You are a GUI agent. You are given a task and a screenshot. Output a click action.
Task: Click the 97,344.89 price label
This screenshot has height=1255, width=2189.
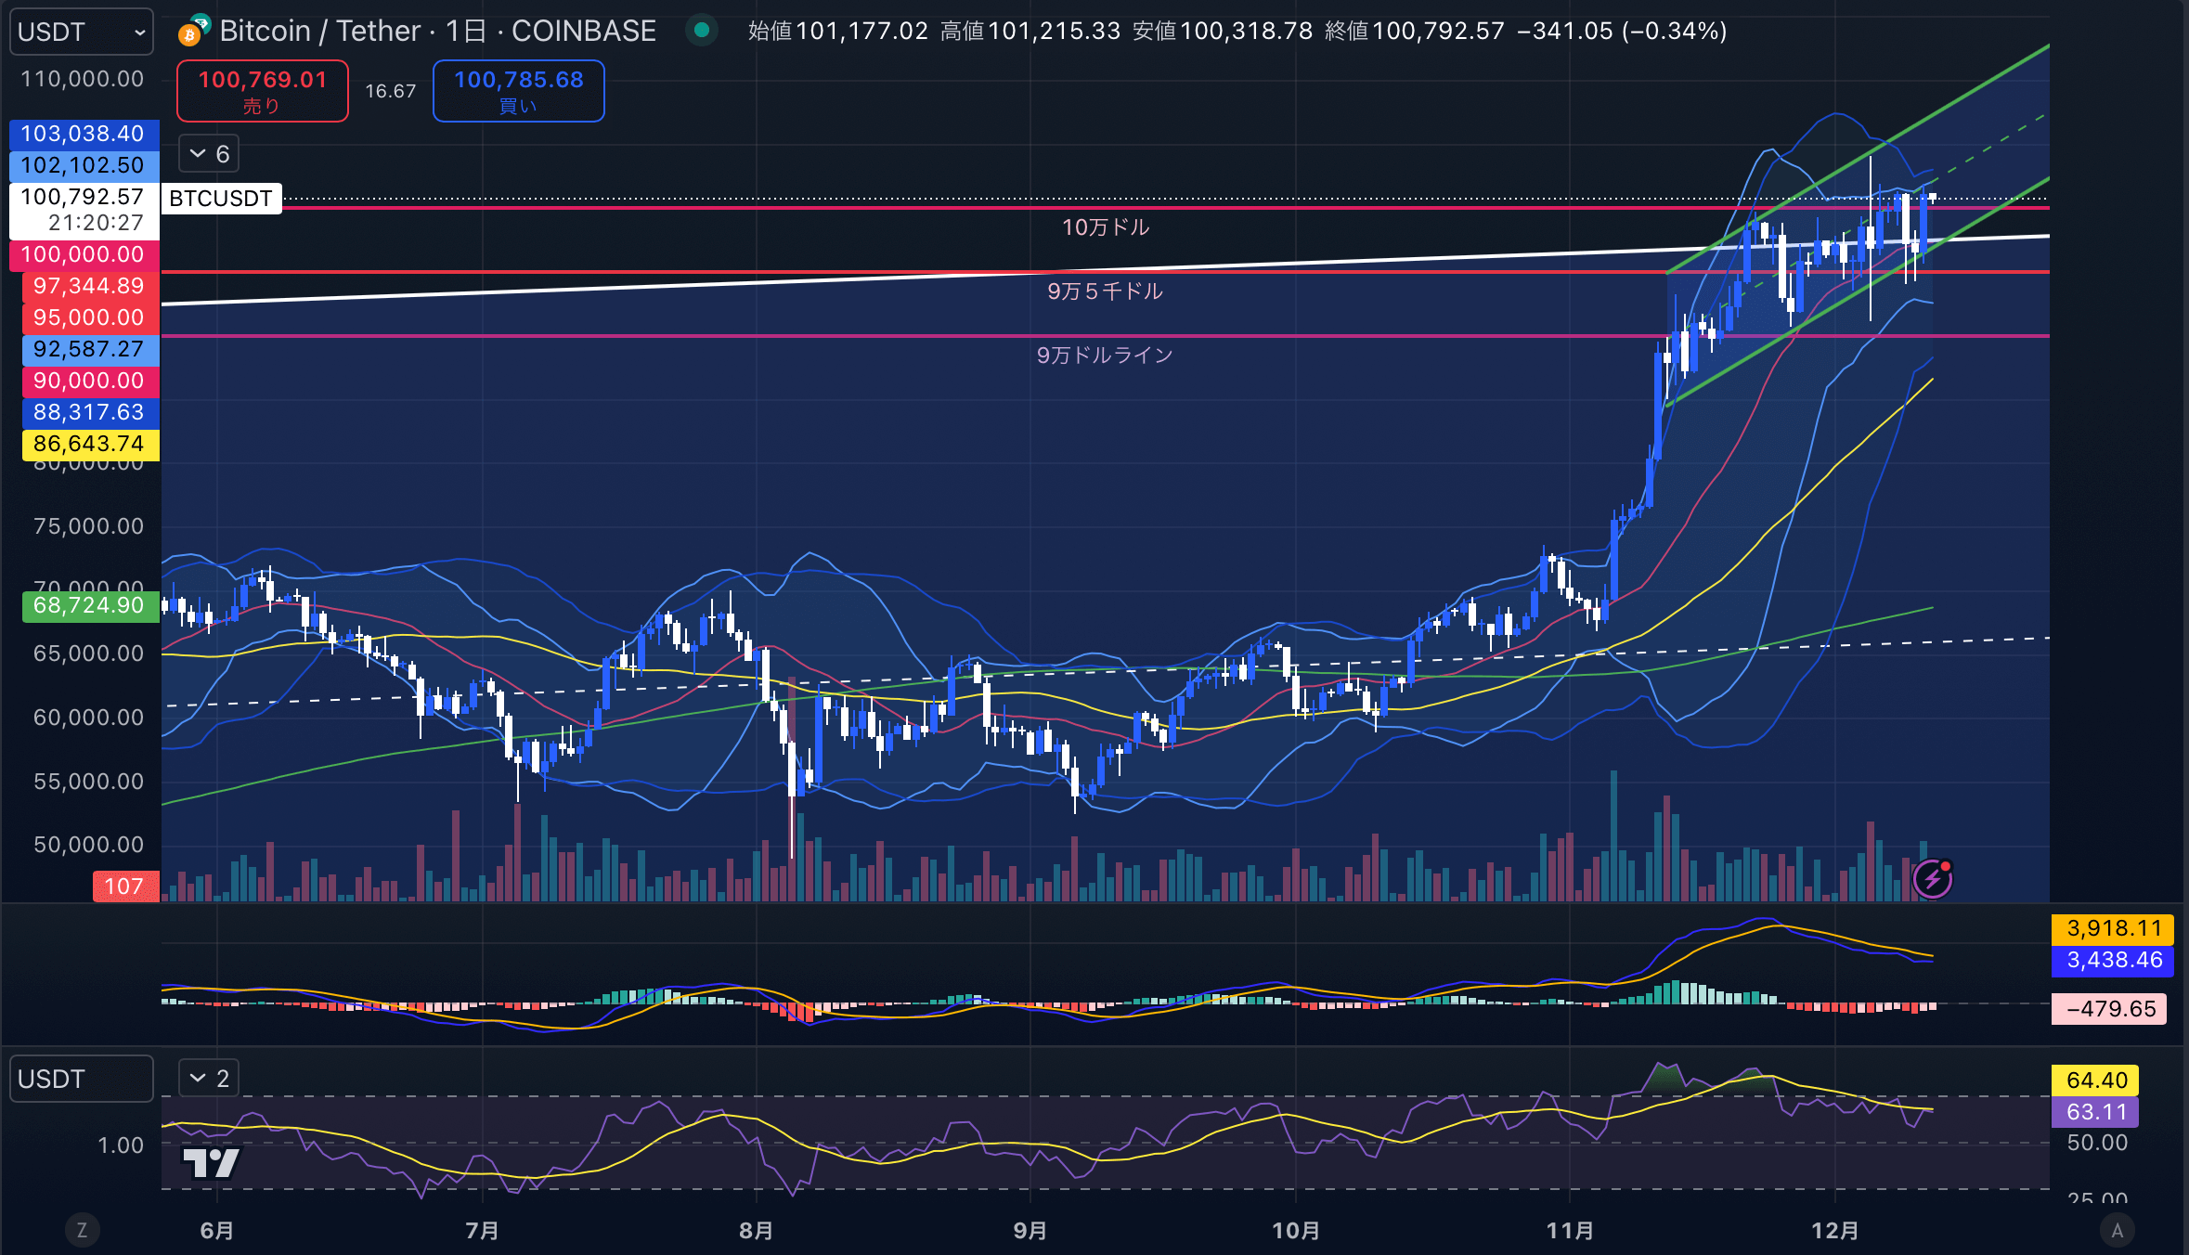click(x=90, y=286)
